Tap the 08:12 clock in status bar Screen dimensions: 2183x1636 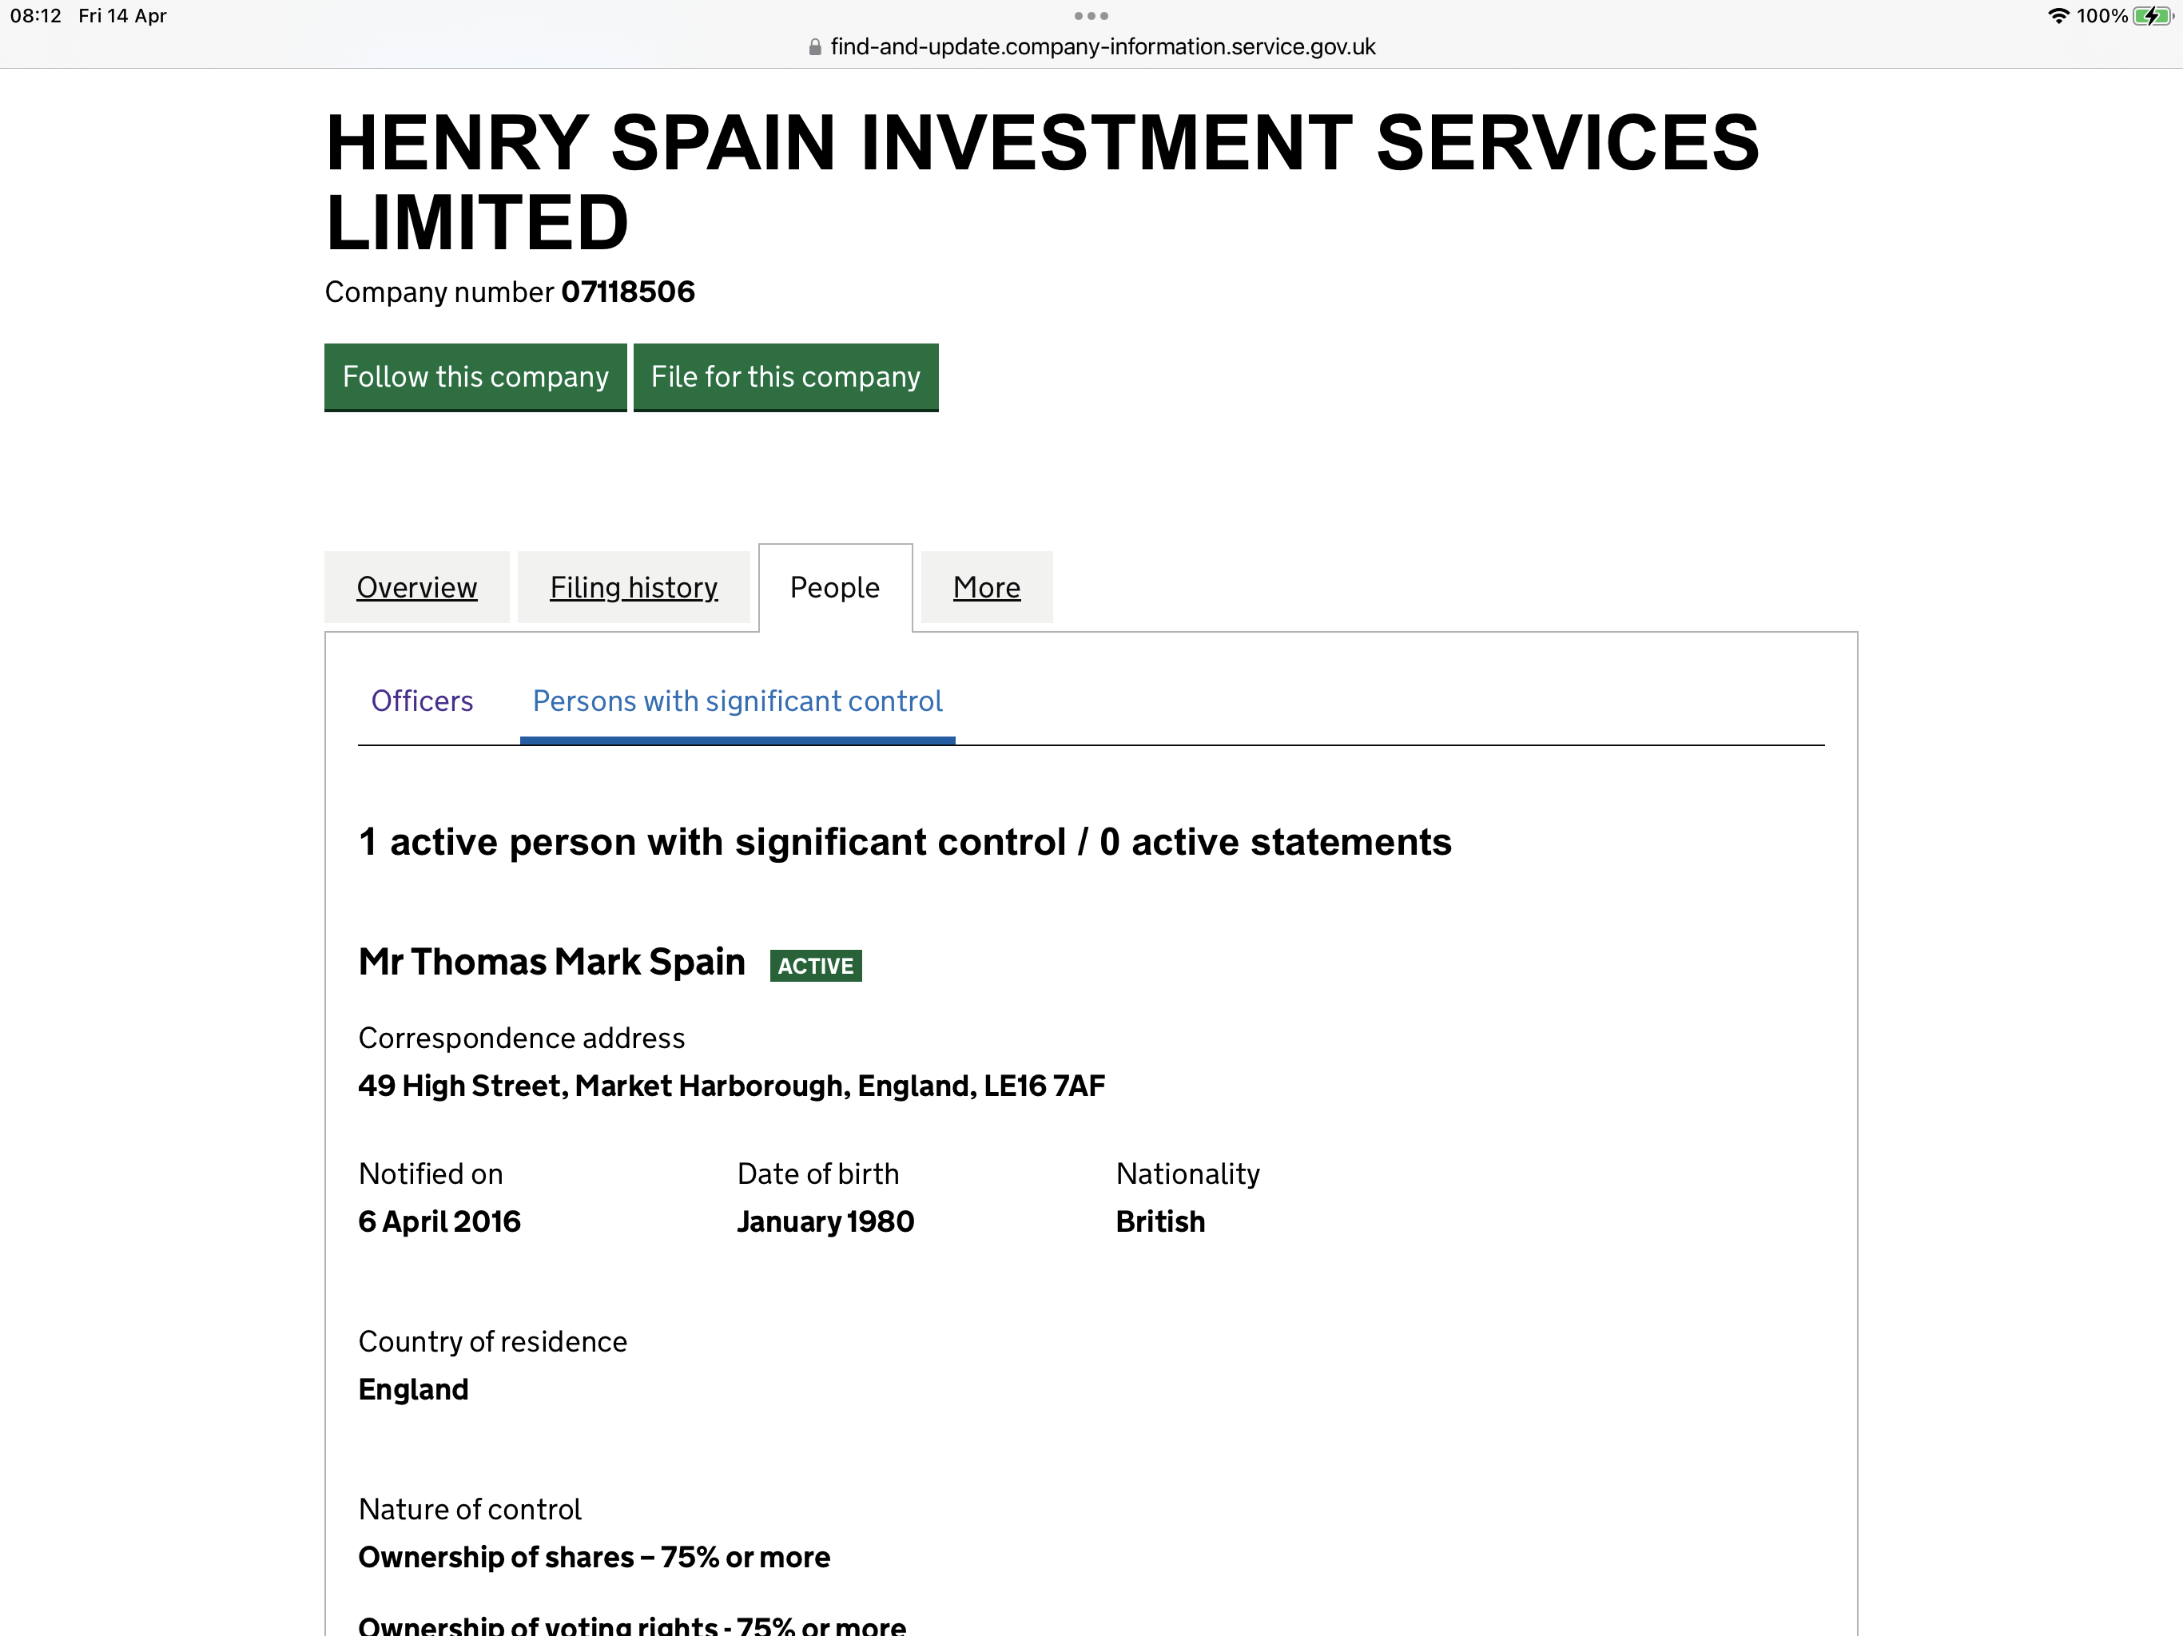click(35, 16)
